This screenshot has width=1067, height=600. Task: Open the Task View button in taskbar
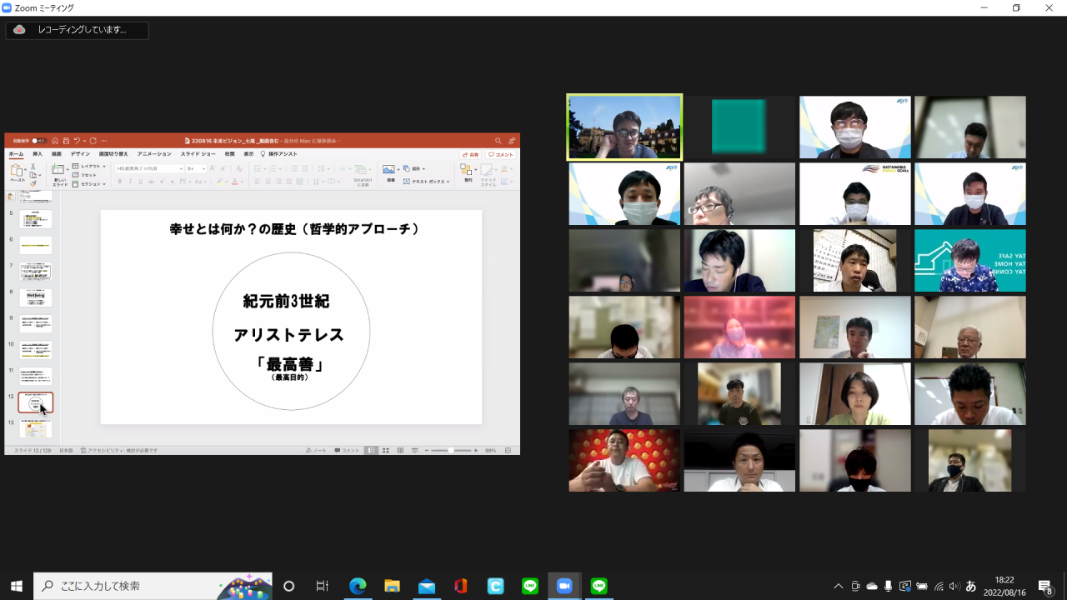point(323,586)
